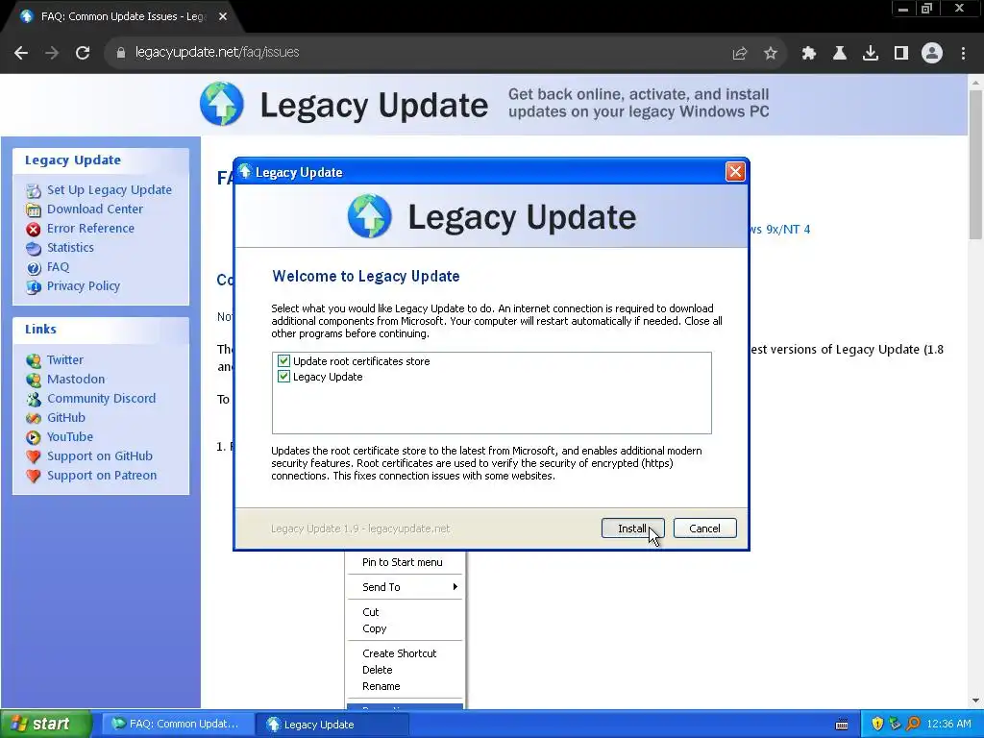The image size is (984, 738).
Task: Click the on-screen keyboard taskbar icon
Action: click(x=842, y=725)
